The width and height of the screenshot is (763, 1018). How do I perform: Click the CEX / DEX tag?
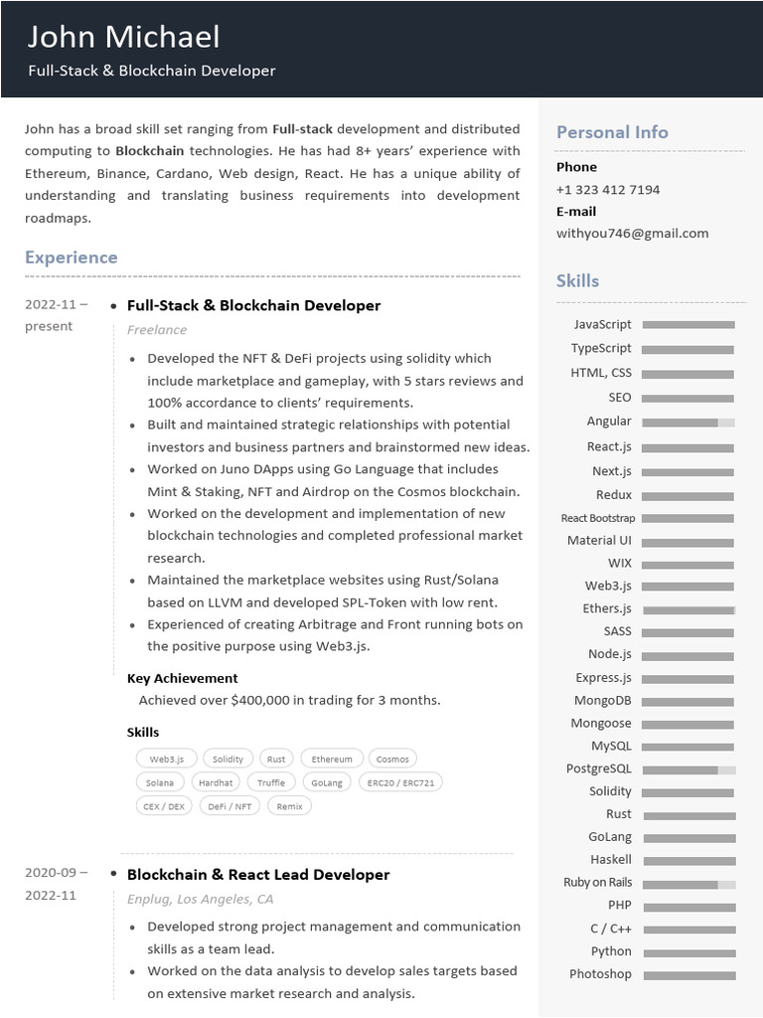tap(164, 806)
